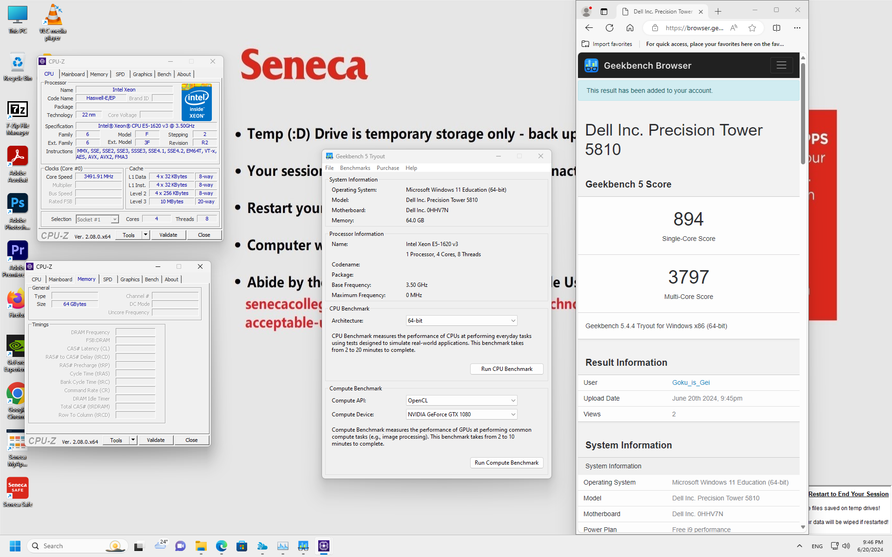Click the Windows Start button
The width and height of the screenshot is (892, 557).
15,546
